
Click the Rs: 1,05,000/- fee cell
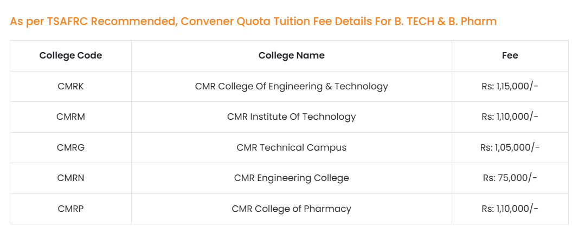tap(510, 147)
